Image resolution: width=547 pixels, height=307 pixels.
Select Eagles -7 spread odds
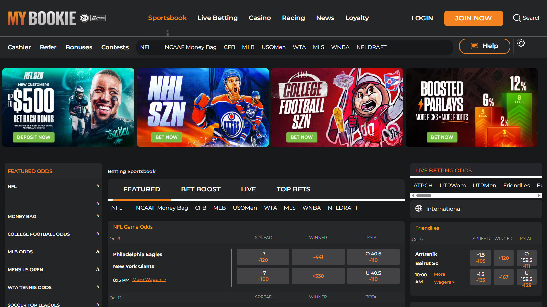pos(263,257)
